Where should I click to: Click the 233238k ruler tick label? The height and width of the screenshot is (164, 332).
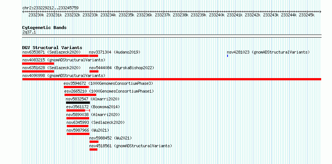click(x=181, y=15)
